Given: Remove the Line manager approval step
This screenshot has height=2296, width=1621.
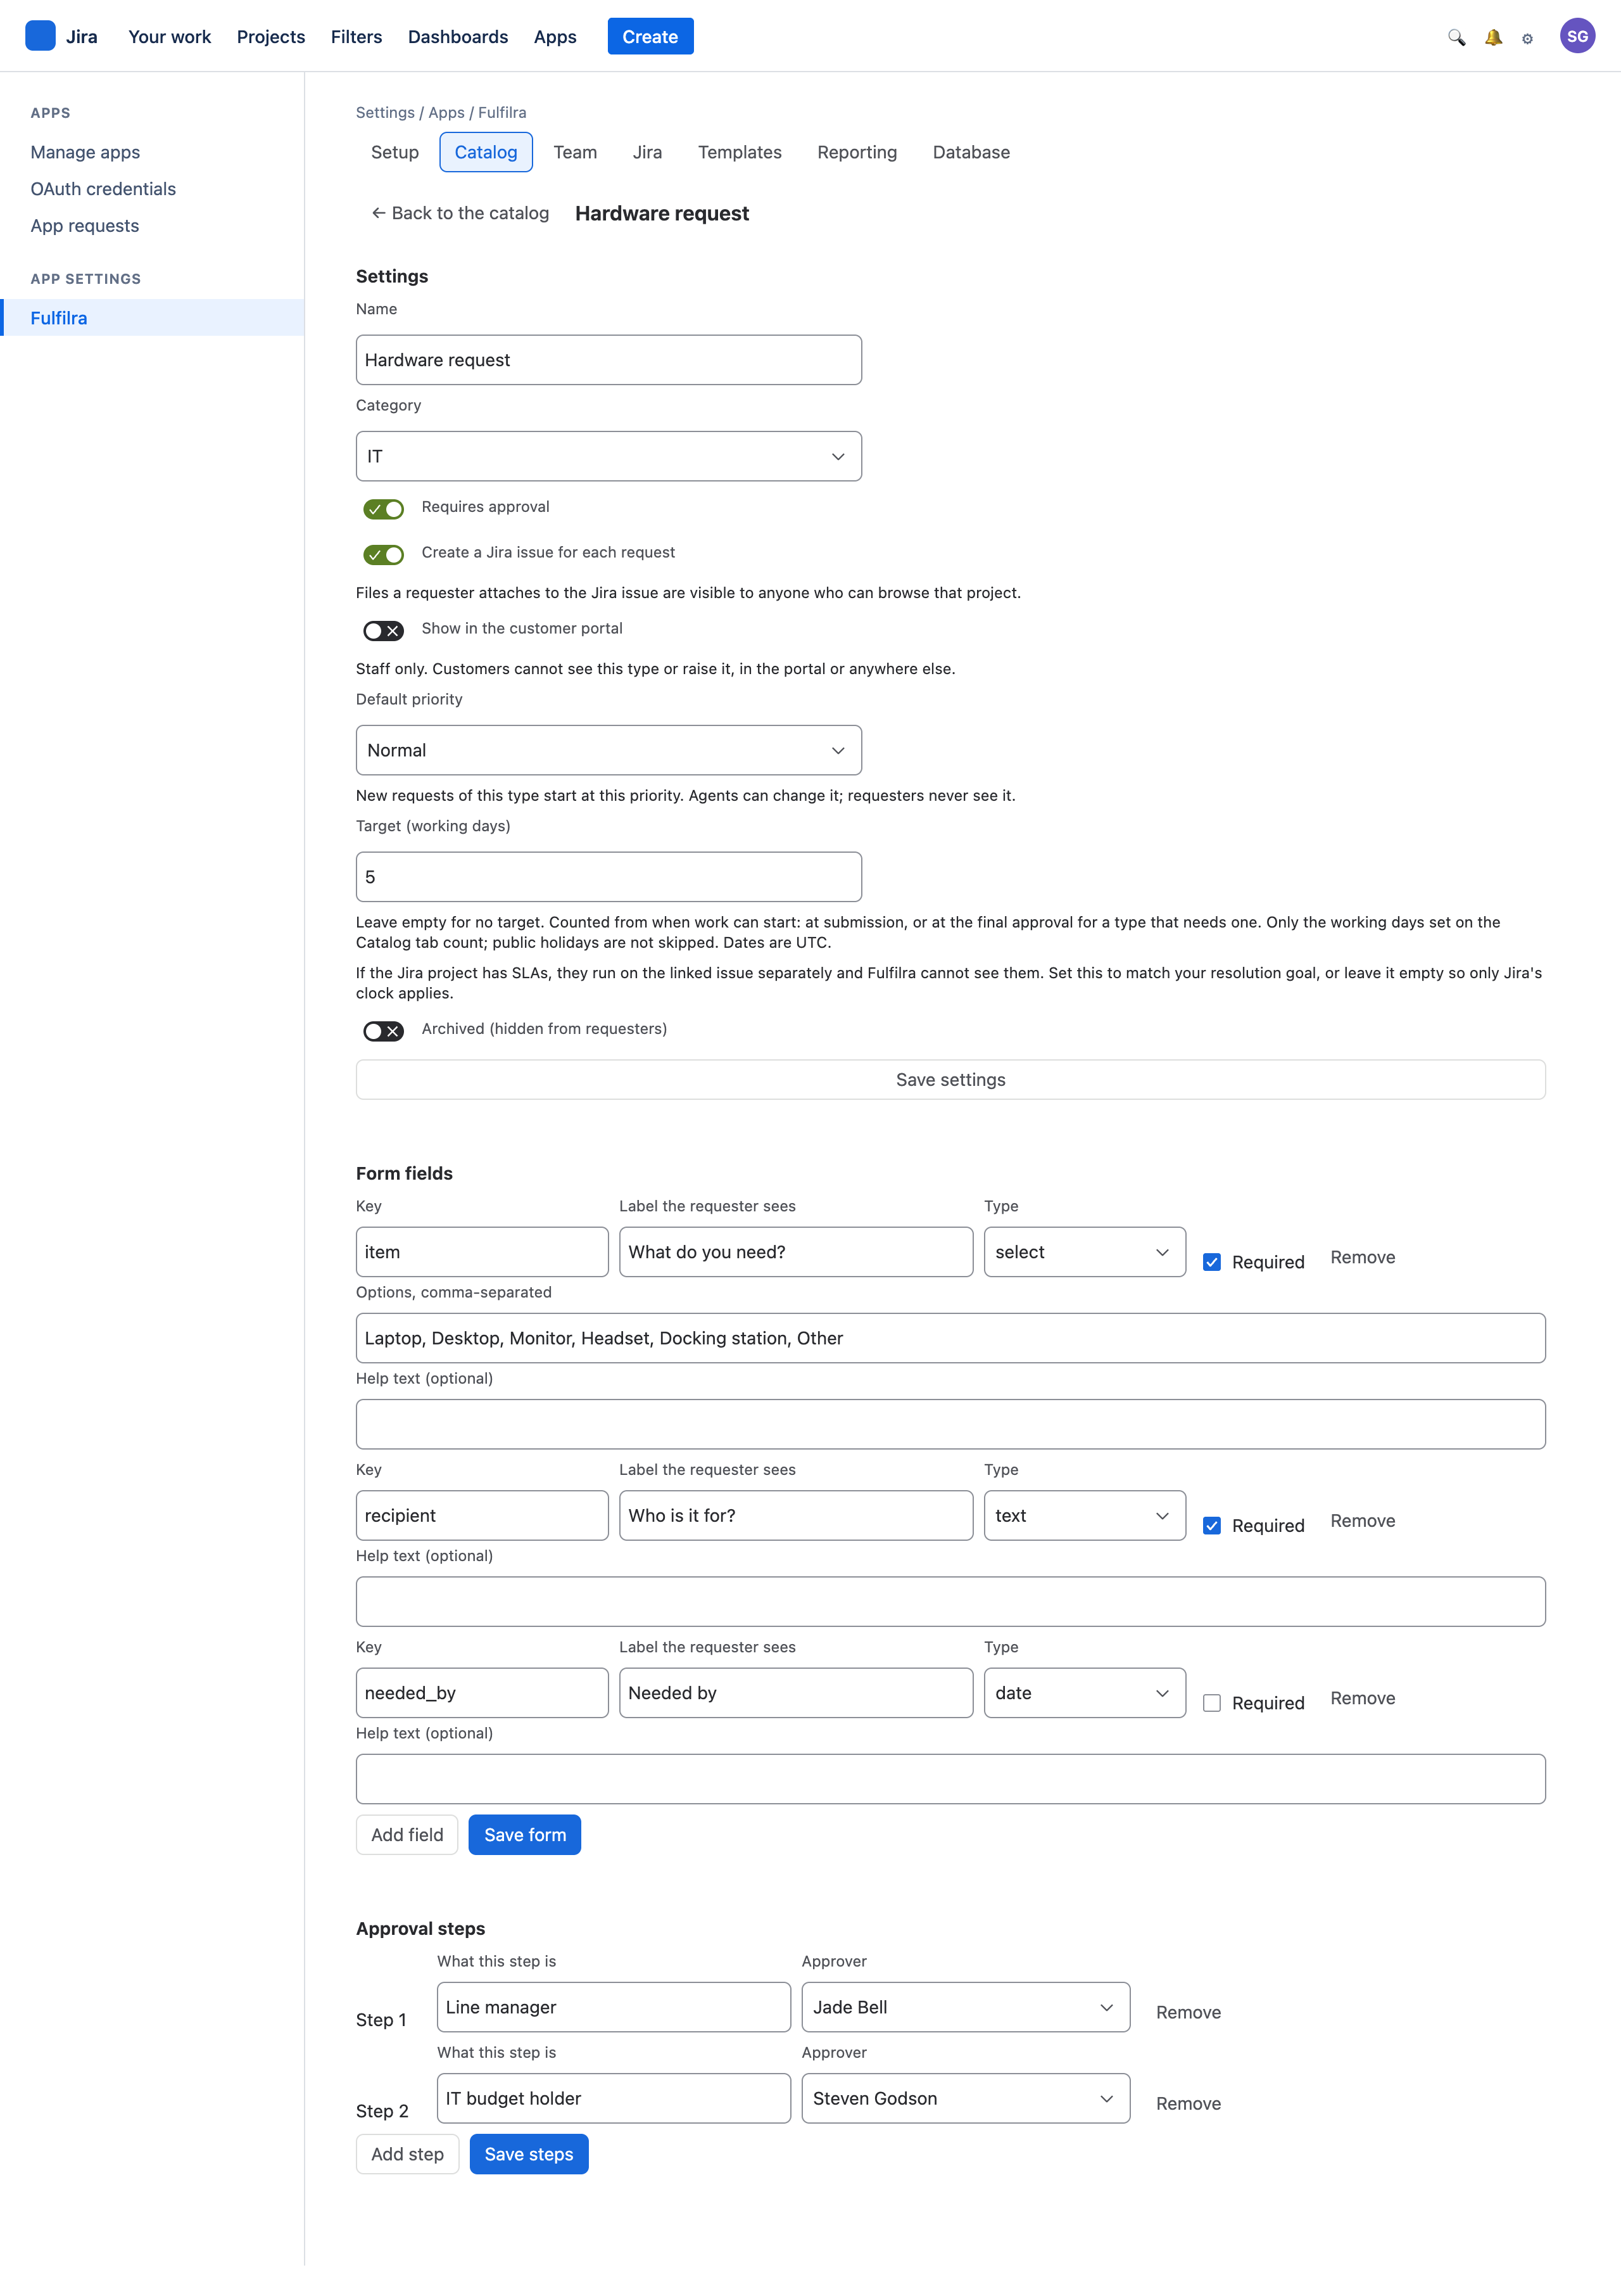Looking at the screenshot, I should [x=1189, y=2012].
